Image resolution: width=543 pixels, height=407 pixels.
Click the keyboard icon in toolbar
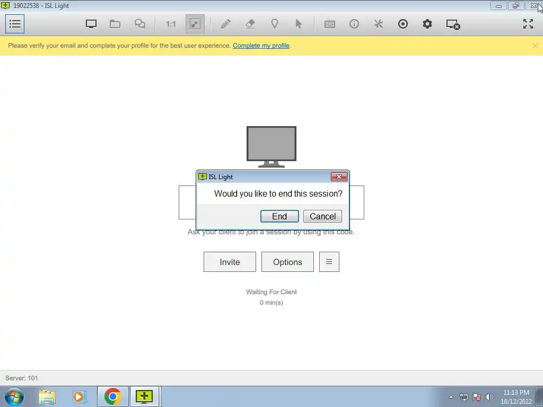330,24
